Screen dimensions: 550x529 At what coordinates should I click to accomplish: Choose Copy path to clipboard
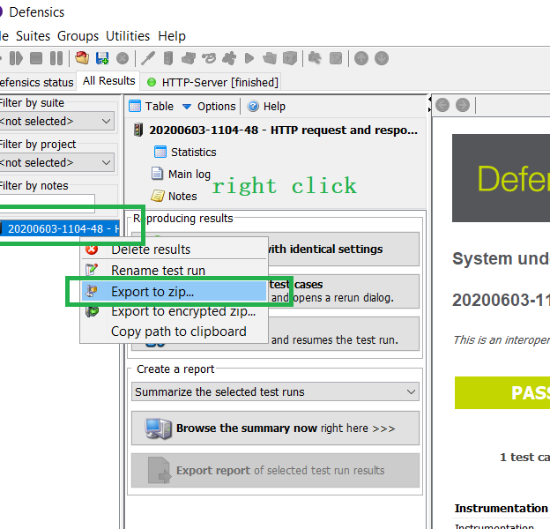pyautogui.click(x=174, y=332)
